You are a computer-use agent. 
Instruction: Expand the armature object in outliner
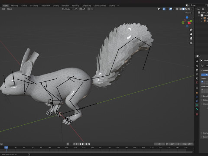click(202, 18)
